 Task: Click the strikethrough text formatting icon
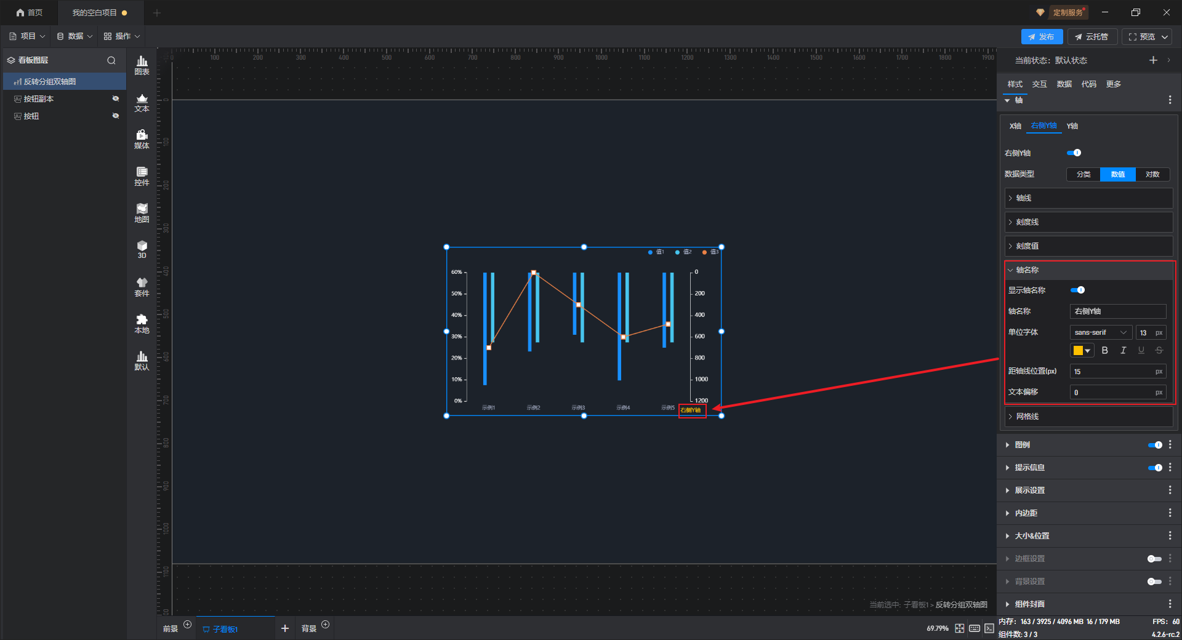[x=1159, y=350]
